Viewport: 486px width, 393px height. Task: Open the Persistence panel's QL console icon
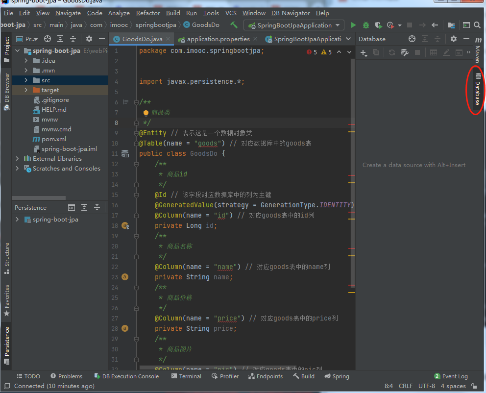72,207
